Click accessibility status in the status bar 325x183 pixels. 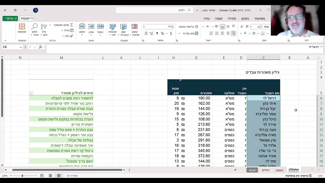click(x=299, y=176)
